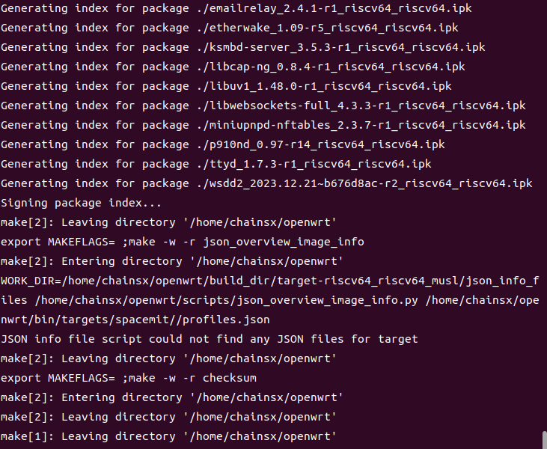Screen dimensions: 547x449
Task: Click the WORK_DIR= text in the output
Action: click(x=31, y=281)
